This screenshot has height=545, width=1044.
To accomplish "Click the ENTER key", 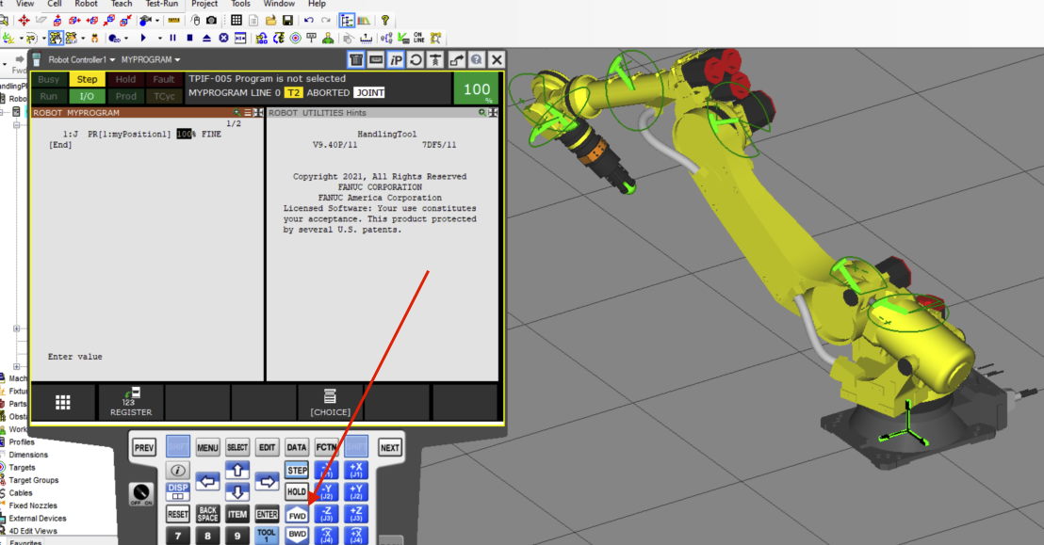I will (x=267, y=514).
